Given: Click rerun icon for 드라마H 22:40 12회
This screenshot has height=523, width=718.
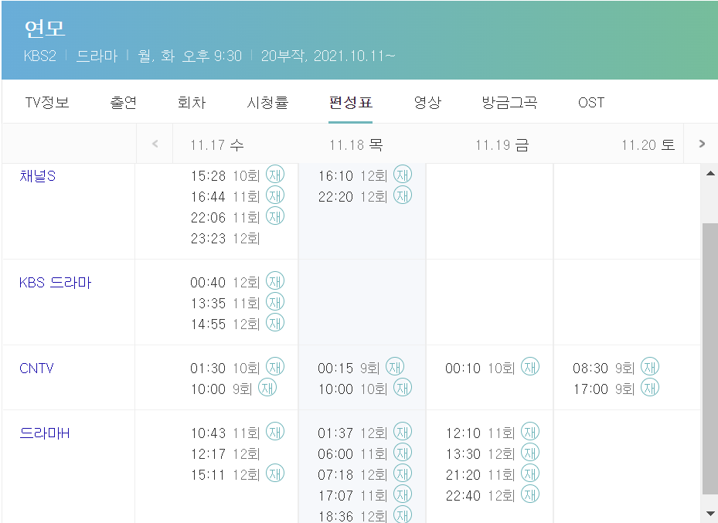Looking at the screenshot, I should pos(530,494).
